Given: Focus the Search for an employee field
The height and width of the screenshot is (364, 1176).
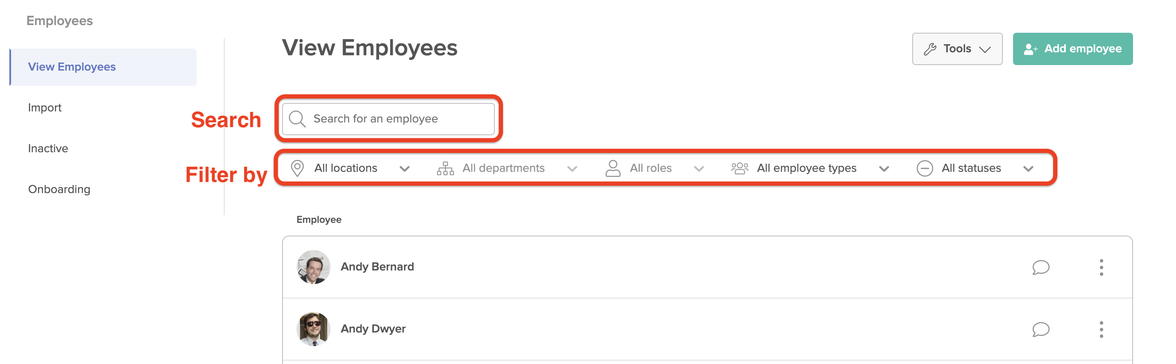Looking at the screenshot, I should [388, 119].
